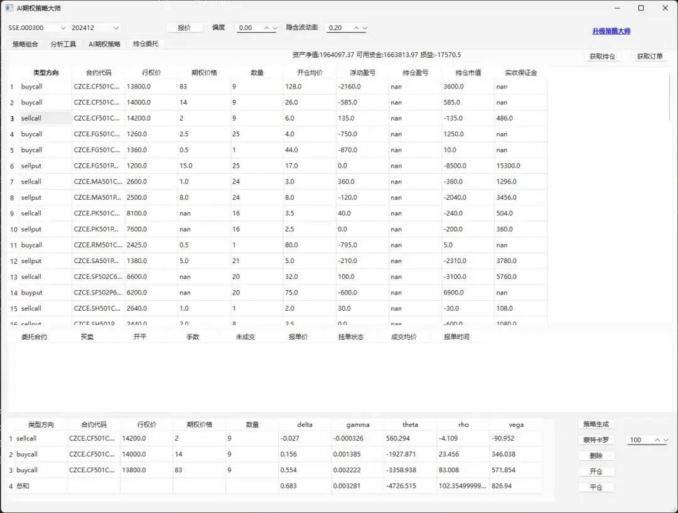Click the strike price 13800.0 in position row 1
This screenshot has width=678, height=513.
pyautogui.click(x=151, y=87)
